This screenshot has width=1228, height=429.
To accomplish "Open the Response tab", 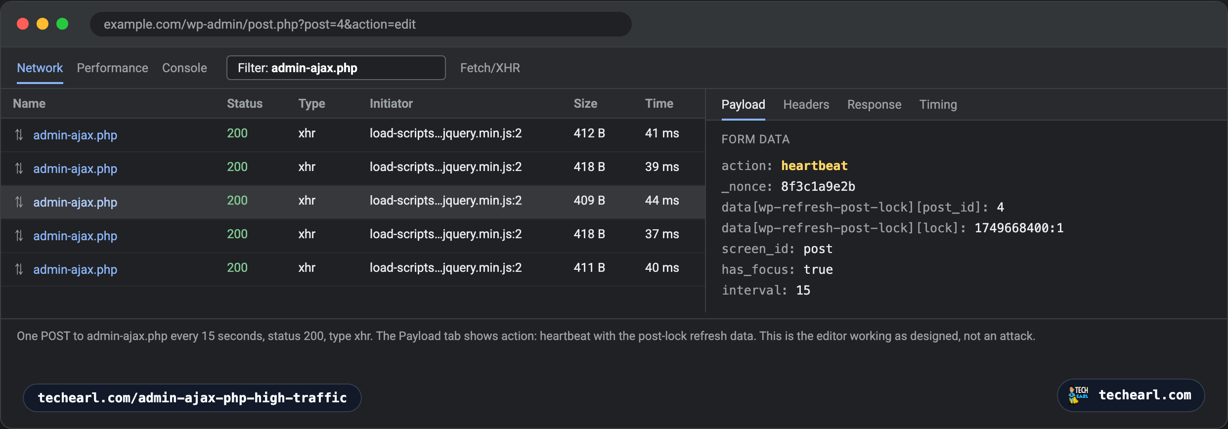I will 874,104.
